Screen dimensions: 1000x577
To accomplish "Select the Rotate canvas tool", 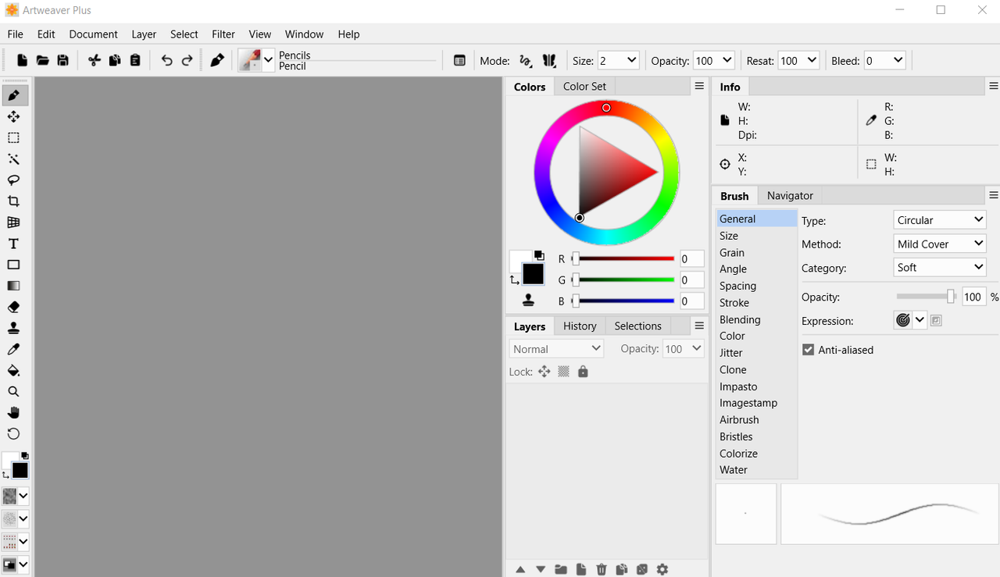I will click(x=14, y=433).
